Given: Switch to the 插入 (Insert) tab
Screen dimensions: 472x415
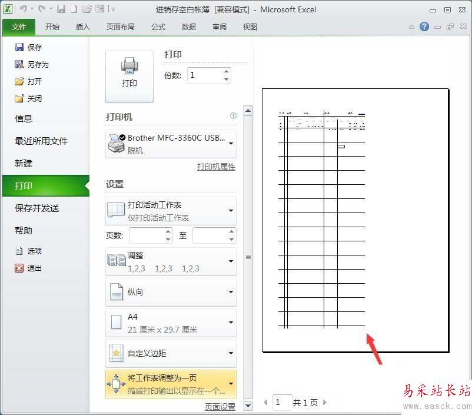Looking at the screenshot, I should tap(83, 27).
